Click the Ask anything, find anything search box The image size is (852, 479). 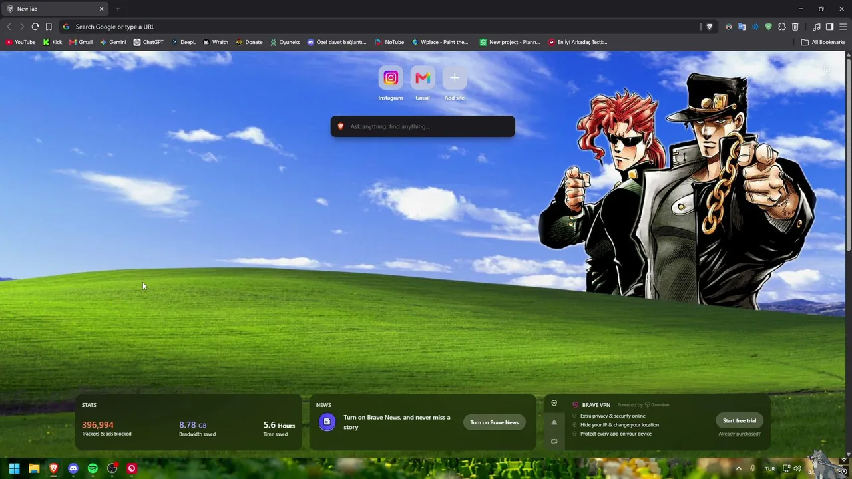pos(423,126)
